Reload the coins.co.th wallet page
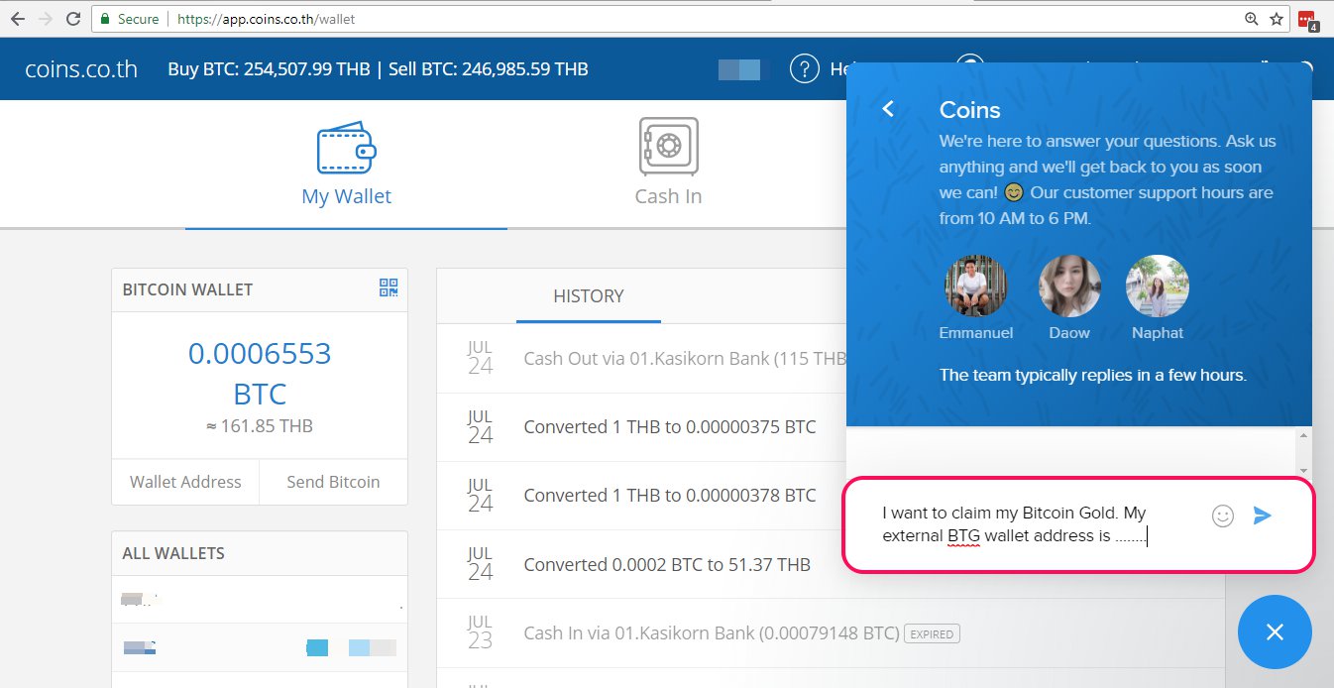The image size is (1334, 688). click(x=73, y=19)
